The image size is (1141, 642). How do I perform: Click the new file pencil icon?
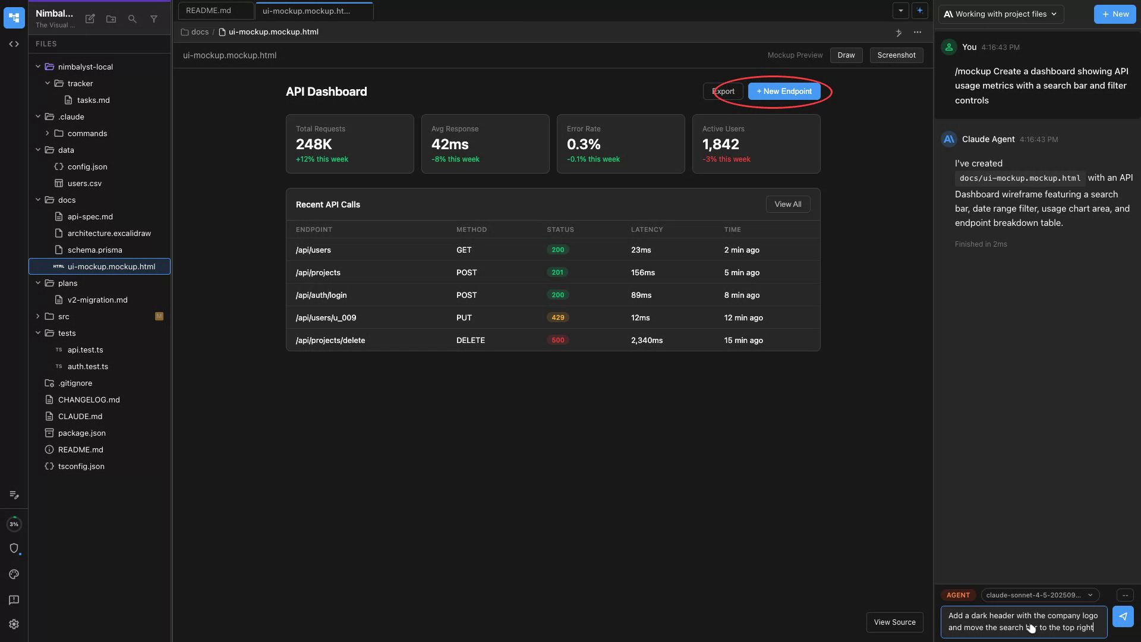point(90,19)
